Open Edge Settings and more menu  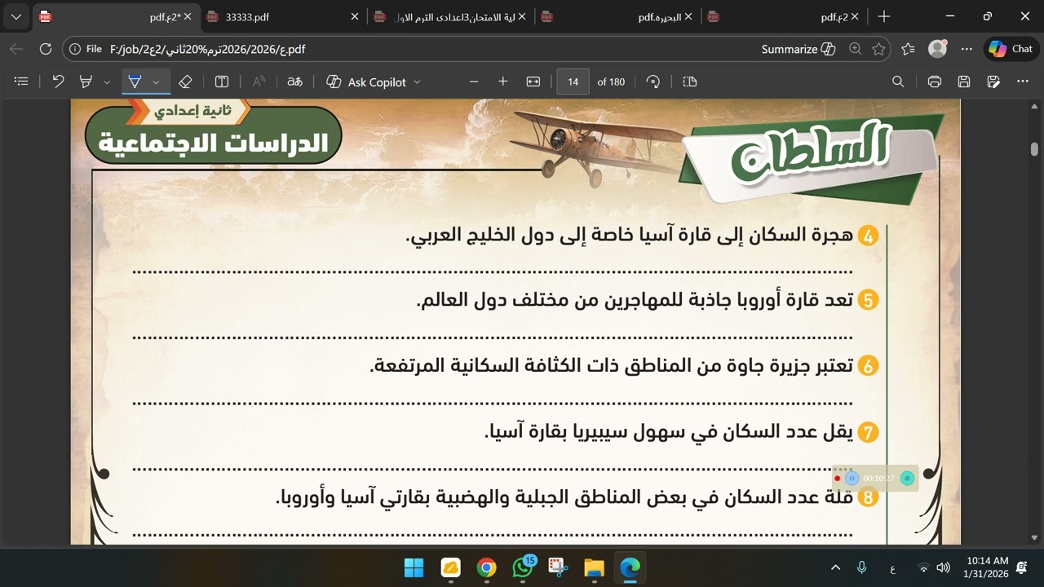point(967,49)
